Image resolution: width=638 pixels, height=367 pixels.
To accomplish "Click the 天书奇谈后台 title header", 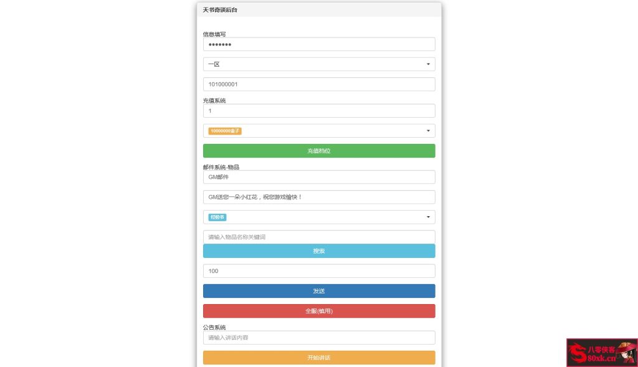I will pyautogui.click(x=219, y=10).
